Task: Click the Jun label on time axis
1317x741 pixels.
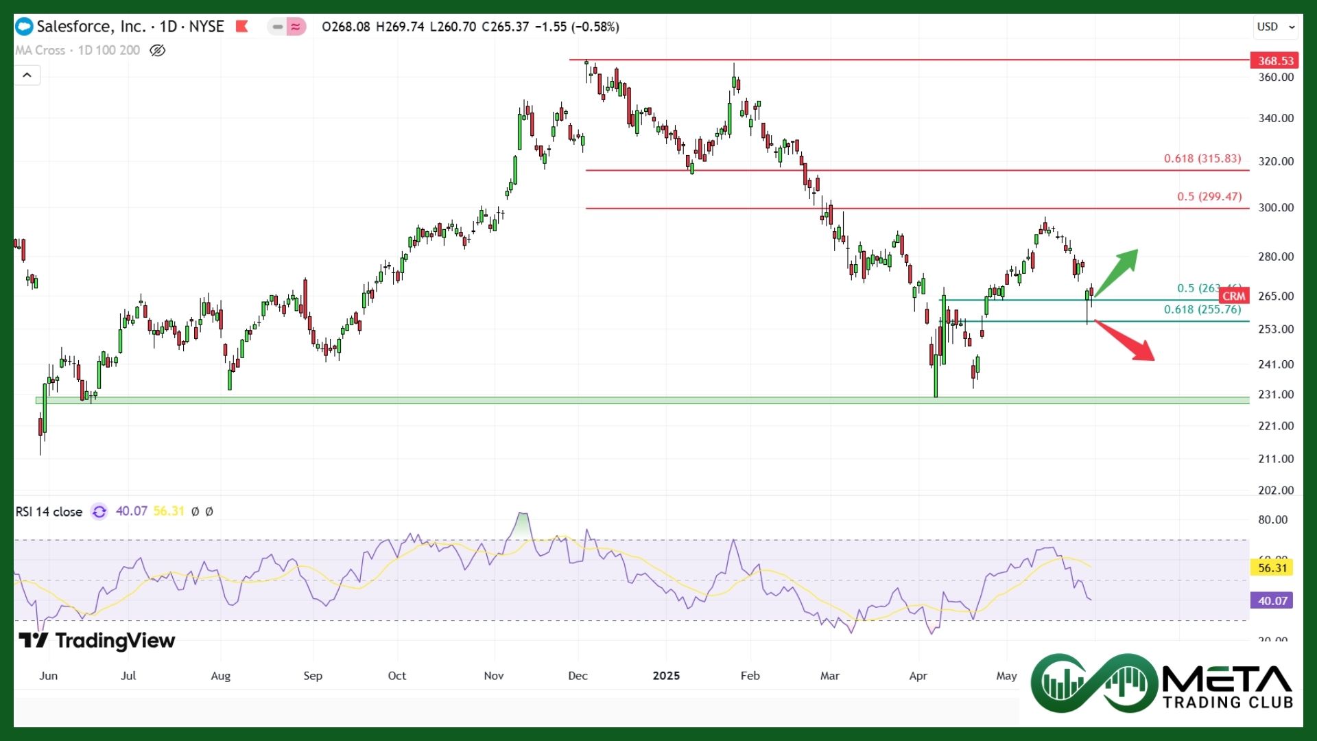Action: click(x=49, y=676)
